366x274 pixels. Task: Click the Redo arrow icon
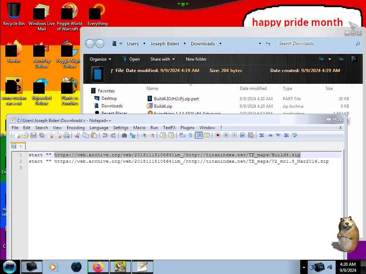coord(113,135)
